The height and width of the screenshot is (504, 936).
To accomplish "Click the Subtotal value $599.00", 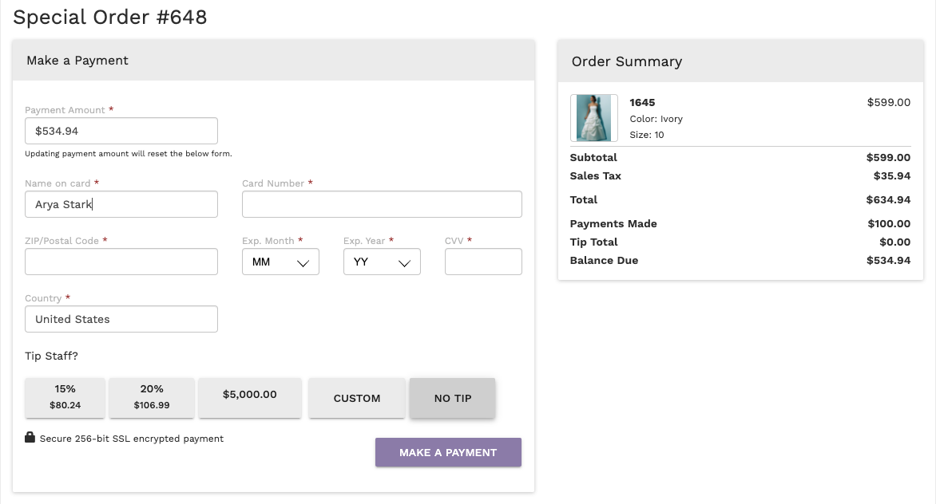I will pos(888,157).
